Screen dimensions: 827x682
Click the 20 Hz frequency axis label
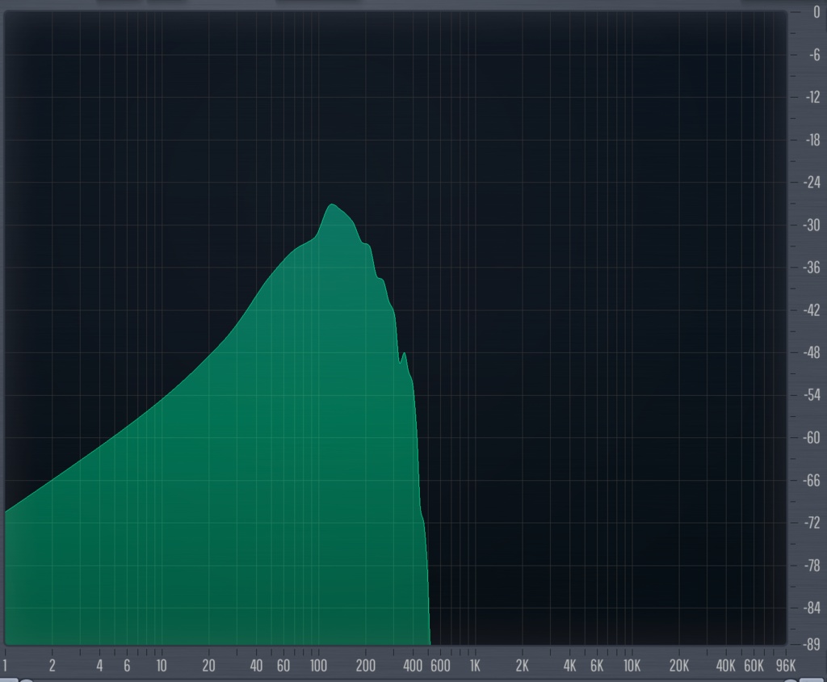[x=209, y=666]
